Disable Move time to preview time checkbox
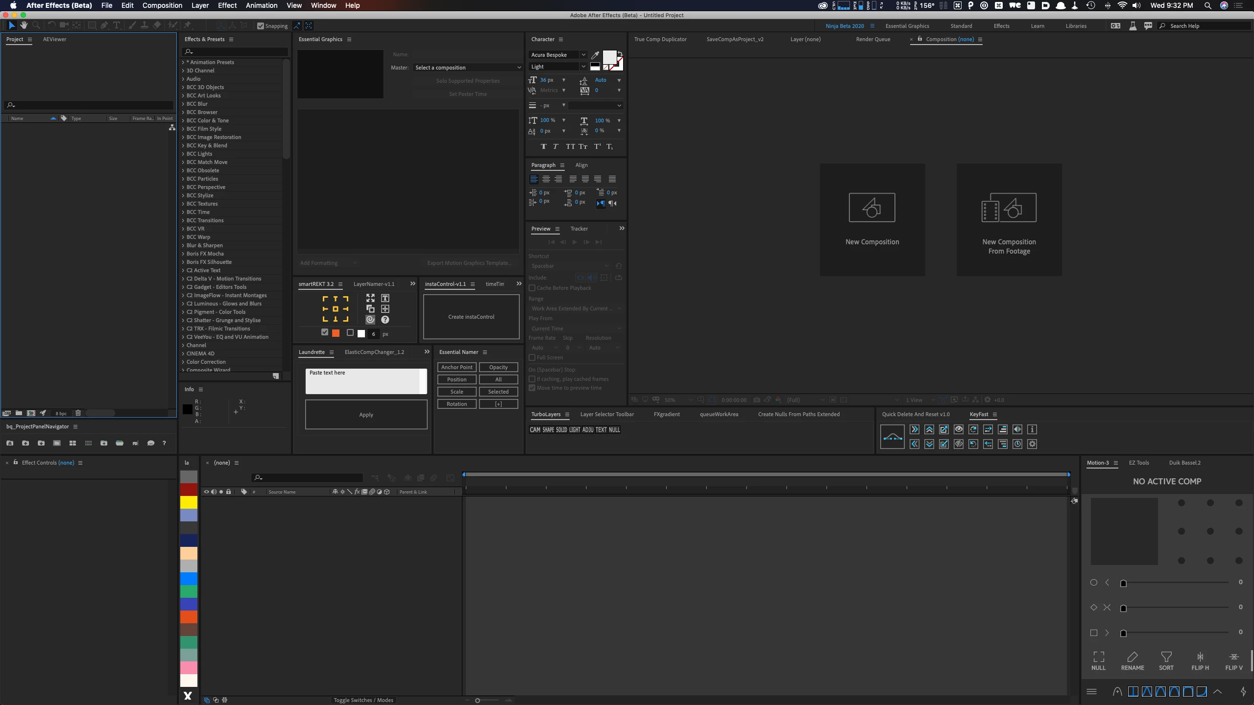 532,388
